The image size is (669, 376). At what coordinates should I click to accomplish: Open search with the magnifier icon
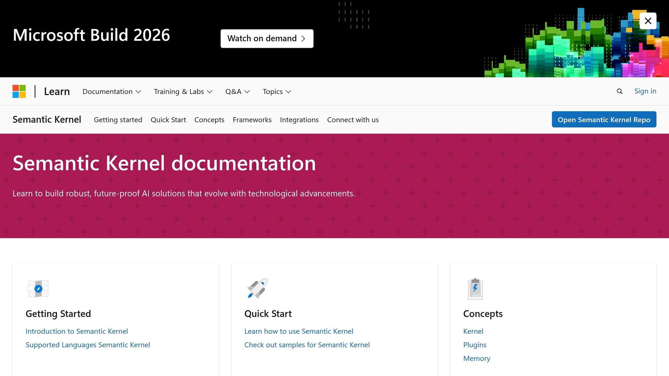tap(620, 91)
